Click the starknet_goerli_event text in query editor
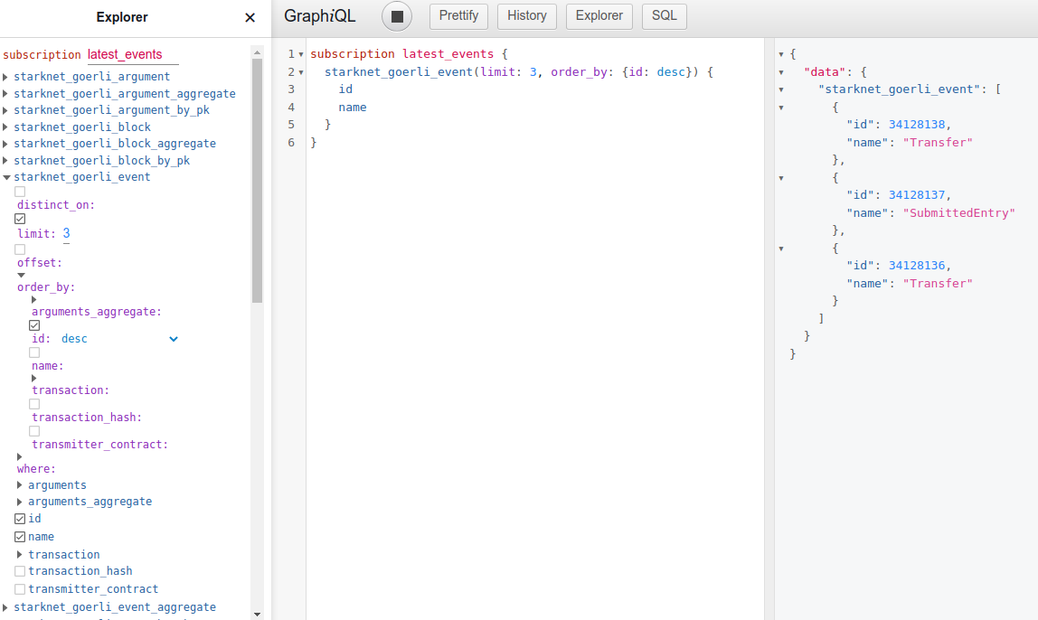Screen dimensions: 1038x620 click(399, 72)
